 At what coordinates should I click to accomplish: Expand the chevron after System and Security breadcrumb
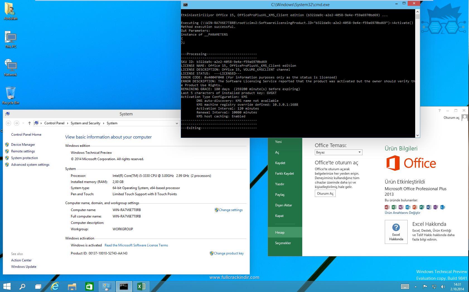tap(103, 123)
